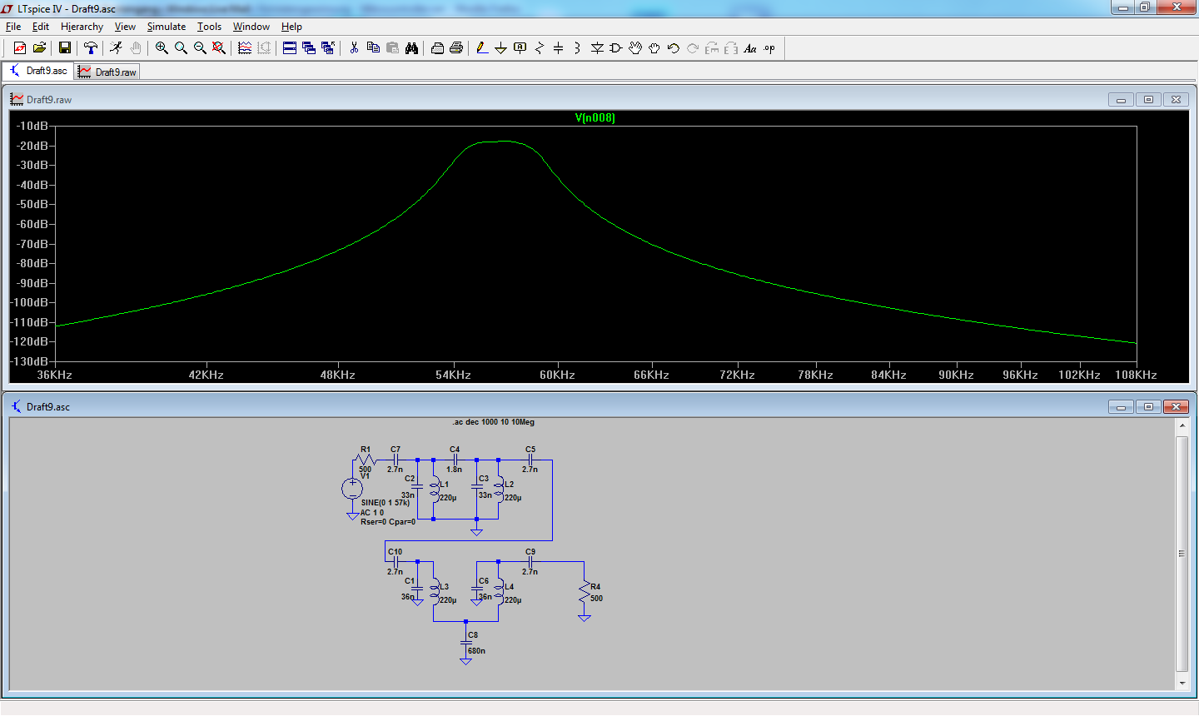The image size is (1199, 716).
Task: Click the Run simulation icon
Action: tap(116, 48)
